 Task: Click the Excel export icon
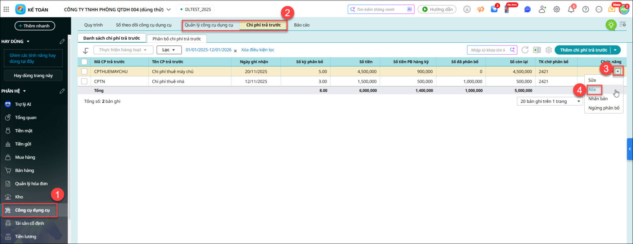click(537, 50)
